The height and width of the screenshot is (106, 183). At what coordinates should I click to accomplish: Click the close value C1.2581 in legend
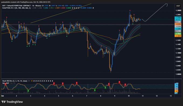click(65, 6)
